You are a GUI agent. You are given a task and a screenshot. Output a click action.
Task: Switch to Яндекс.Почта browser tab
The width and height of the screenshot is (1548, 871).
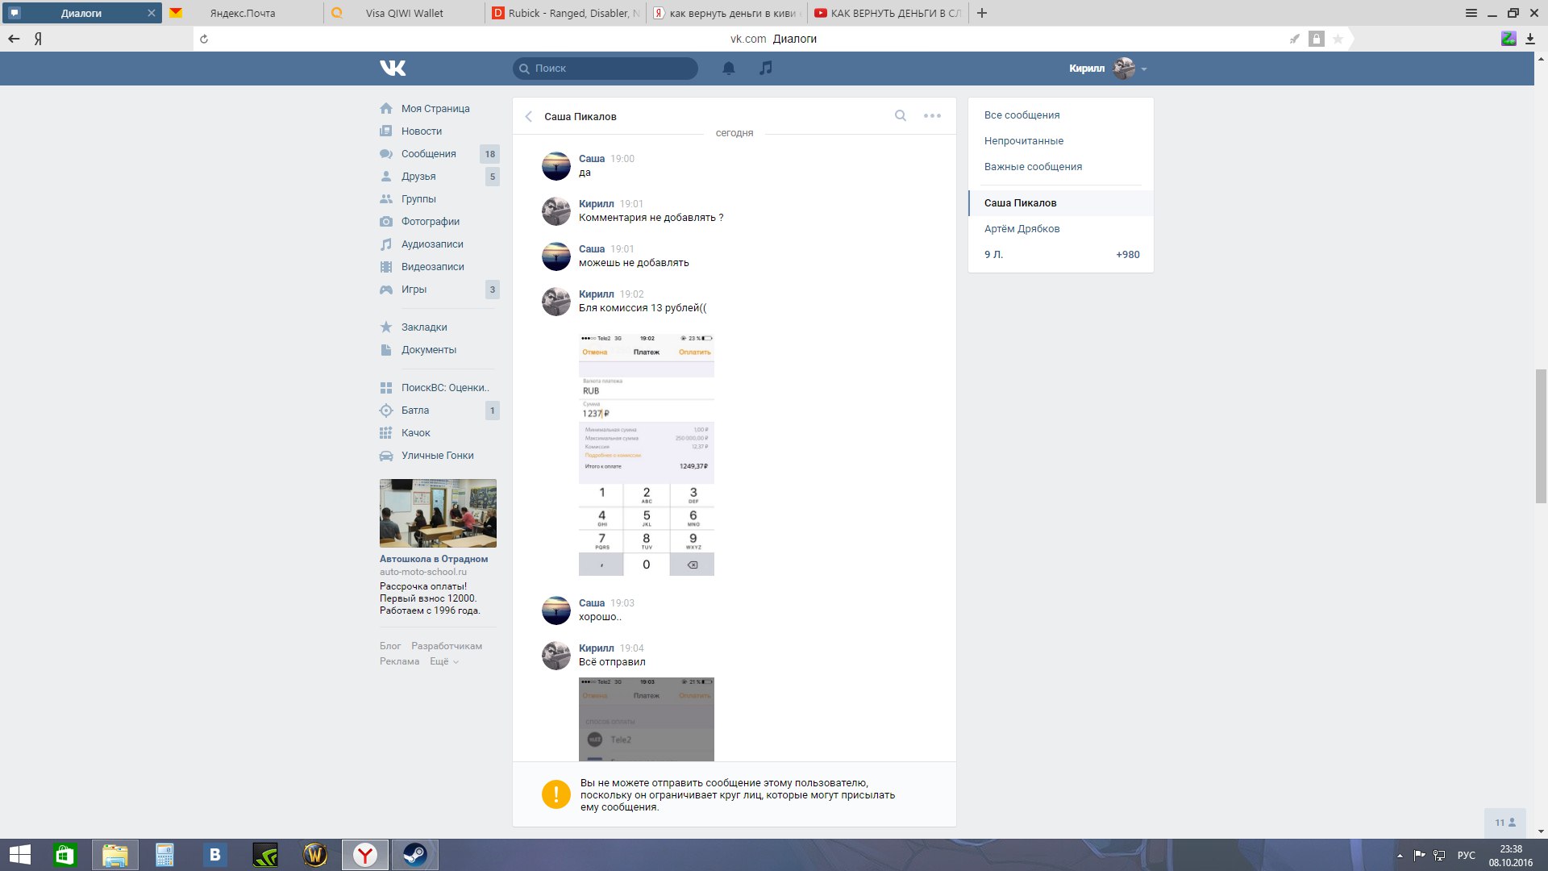(x=243, y=13)
